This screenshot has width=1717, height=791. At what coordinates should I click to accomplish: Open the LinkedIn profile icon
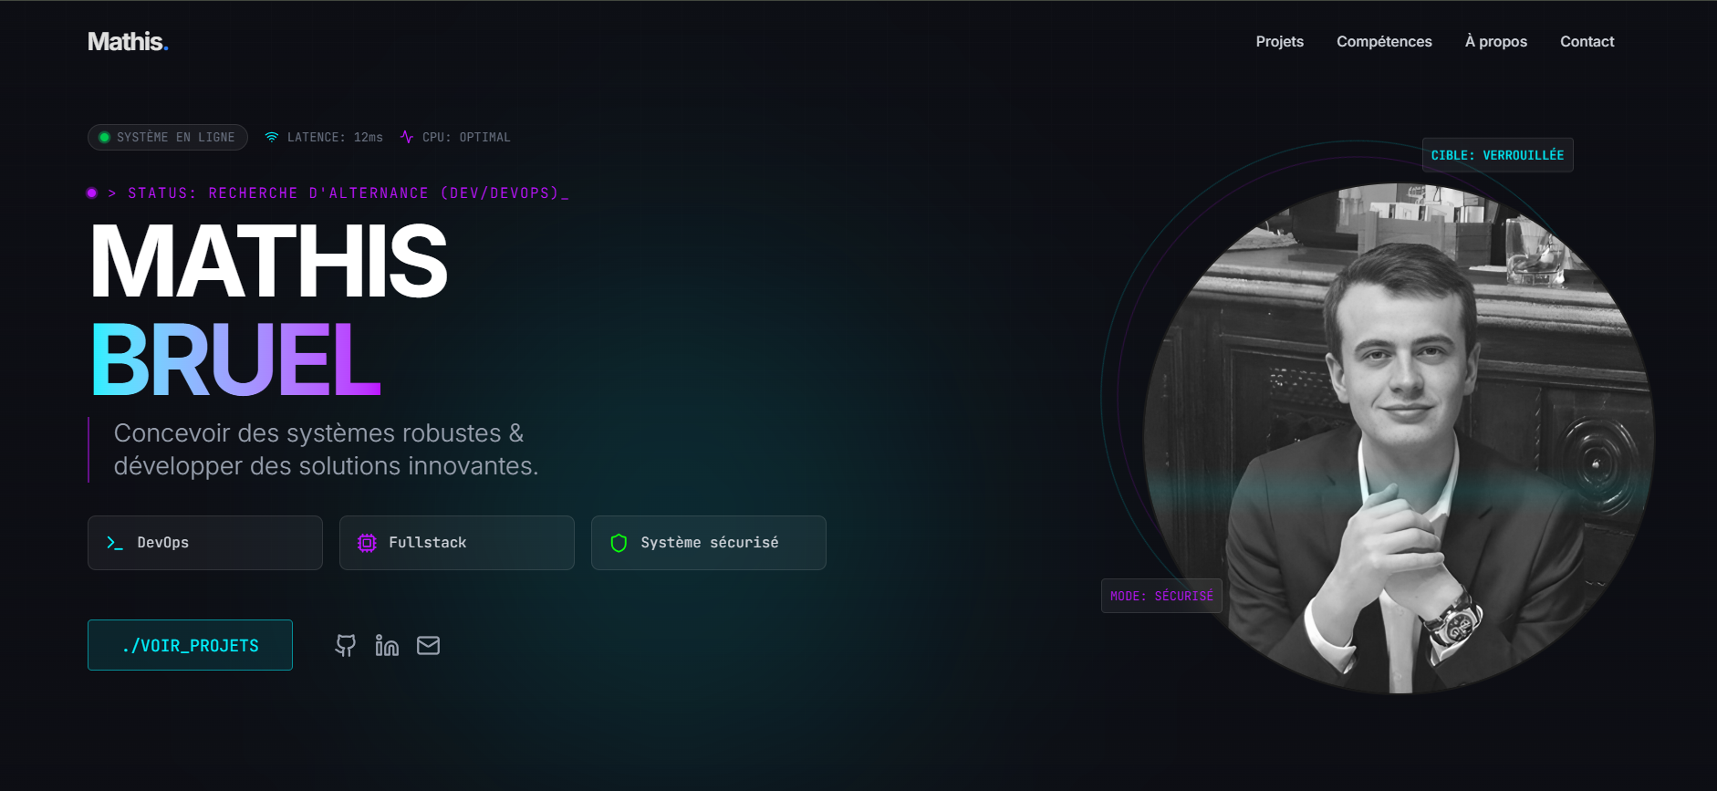point(387,646)
